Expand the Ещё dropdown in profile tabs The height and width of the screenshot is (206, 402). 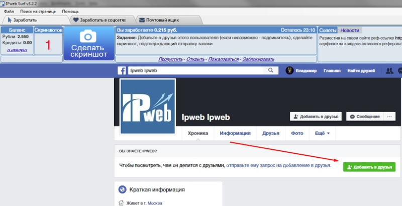click(x=322, y=134)
